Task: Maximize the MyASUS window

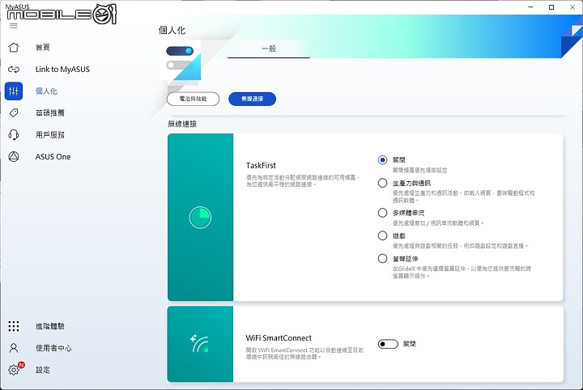Action: (551, 7)
